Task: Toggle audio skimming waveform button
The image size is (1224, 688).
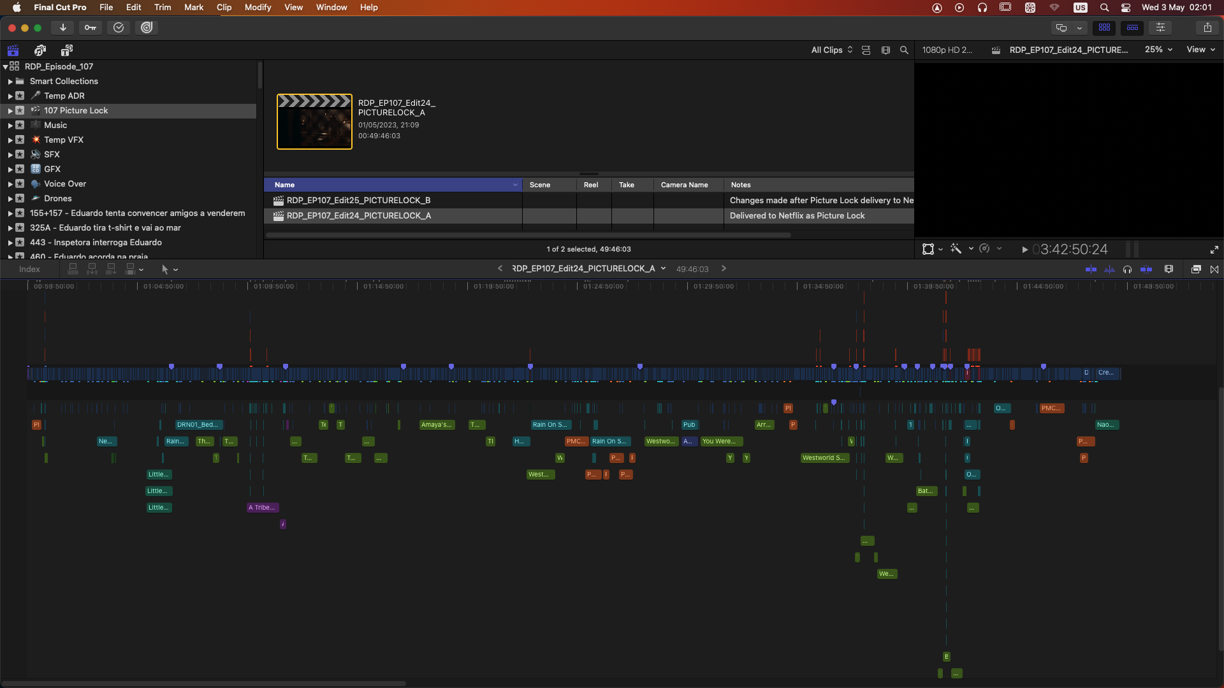Action: point(1109,269)
